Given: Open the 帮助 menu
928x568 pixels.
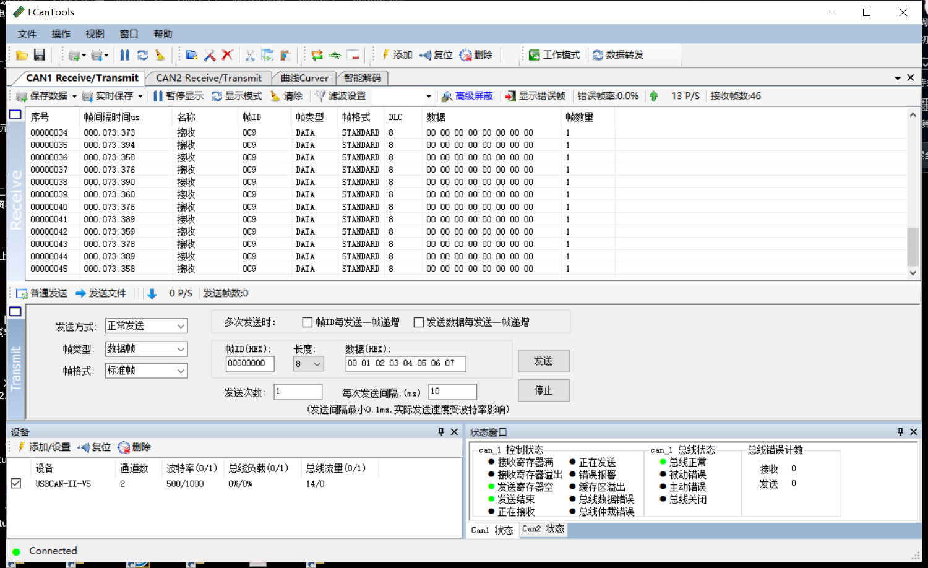Looking at the screenshot, I should click(x=163, y=34).
